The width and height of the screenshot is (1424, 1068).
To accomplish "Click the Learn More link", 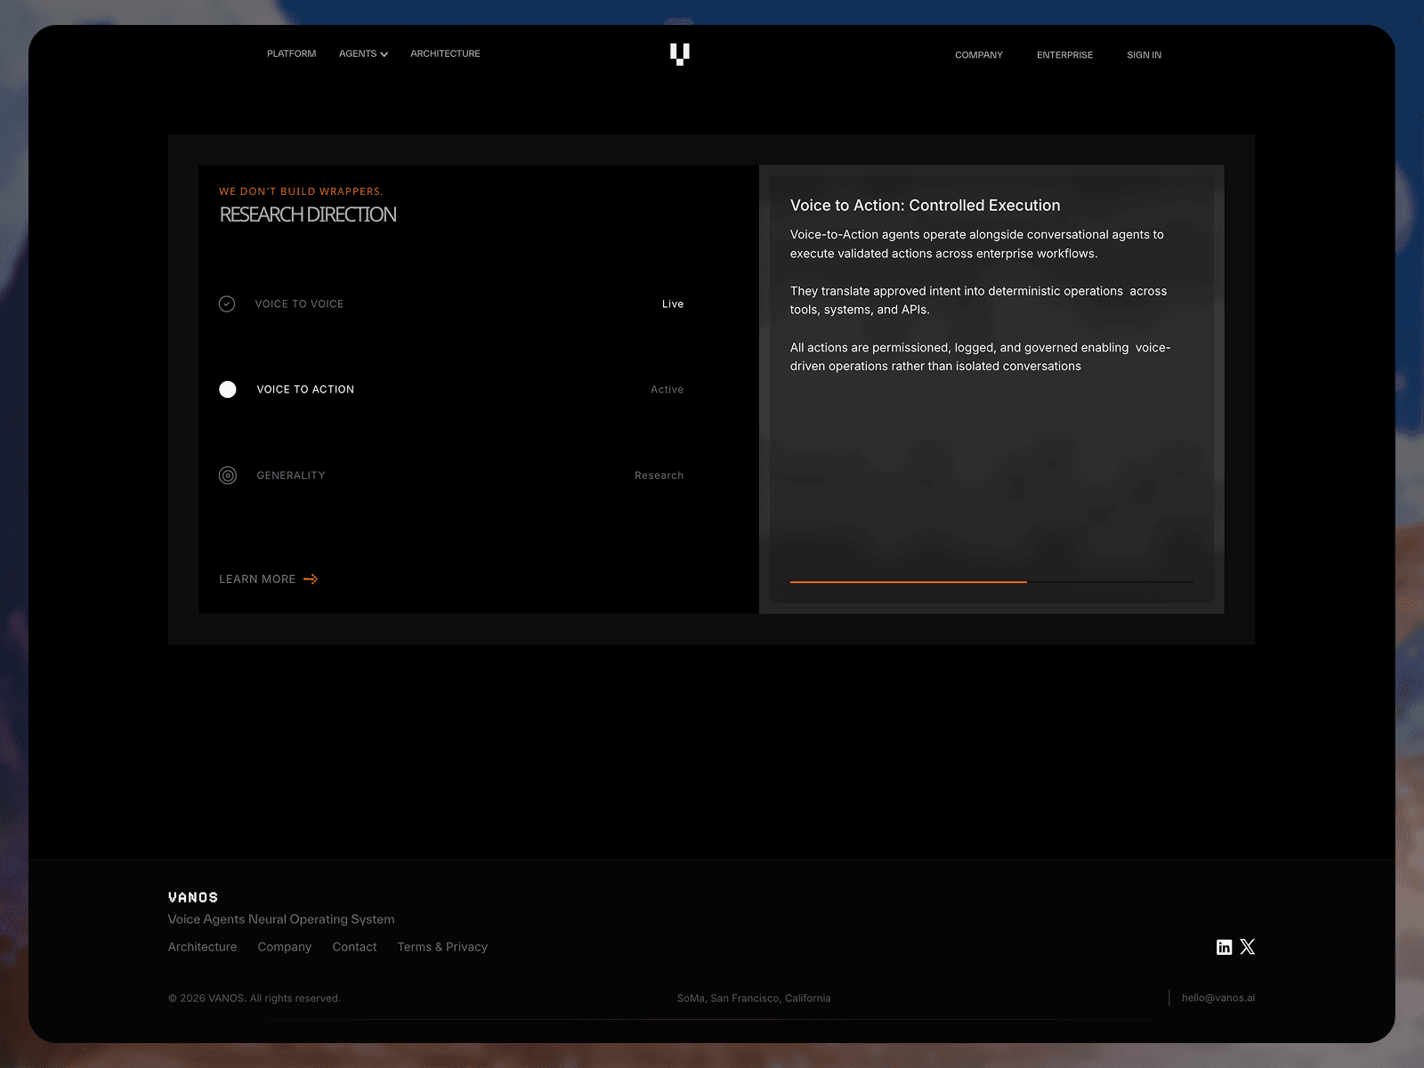I will coord(268,579).
